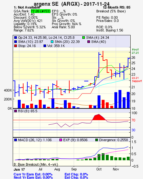Click the magenta EXP (9) legend square

[61, 140]
